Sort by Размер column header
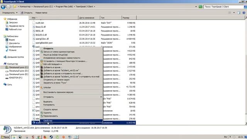The image size is (247, 139). 129,18
